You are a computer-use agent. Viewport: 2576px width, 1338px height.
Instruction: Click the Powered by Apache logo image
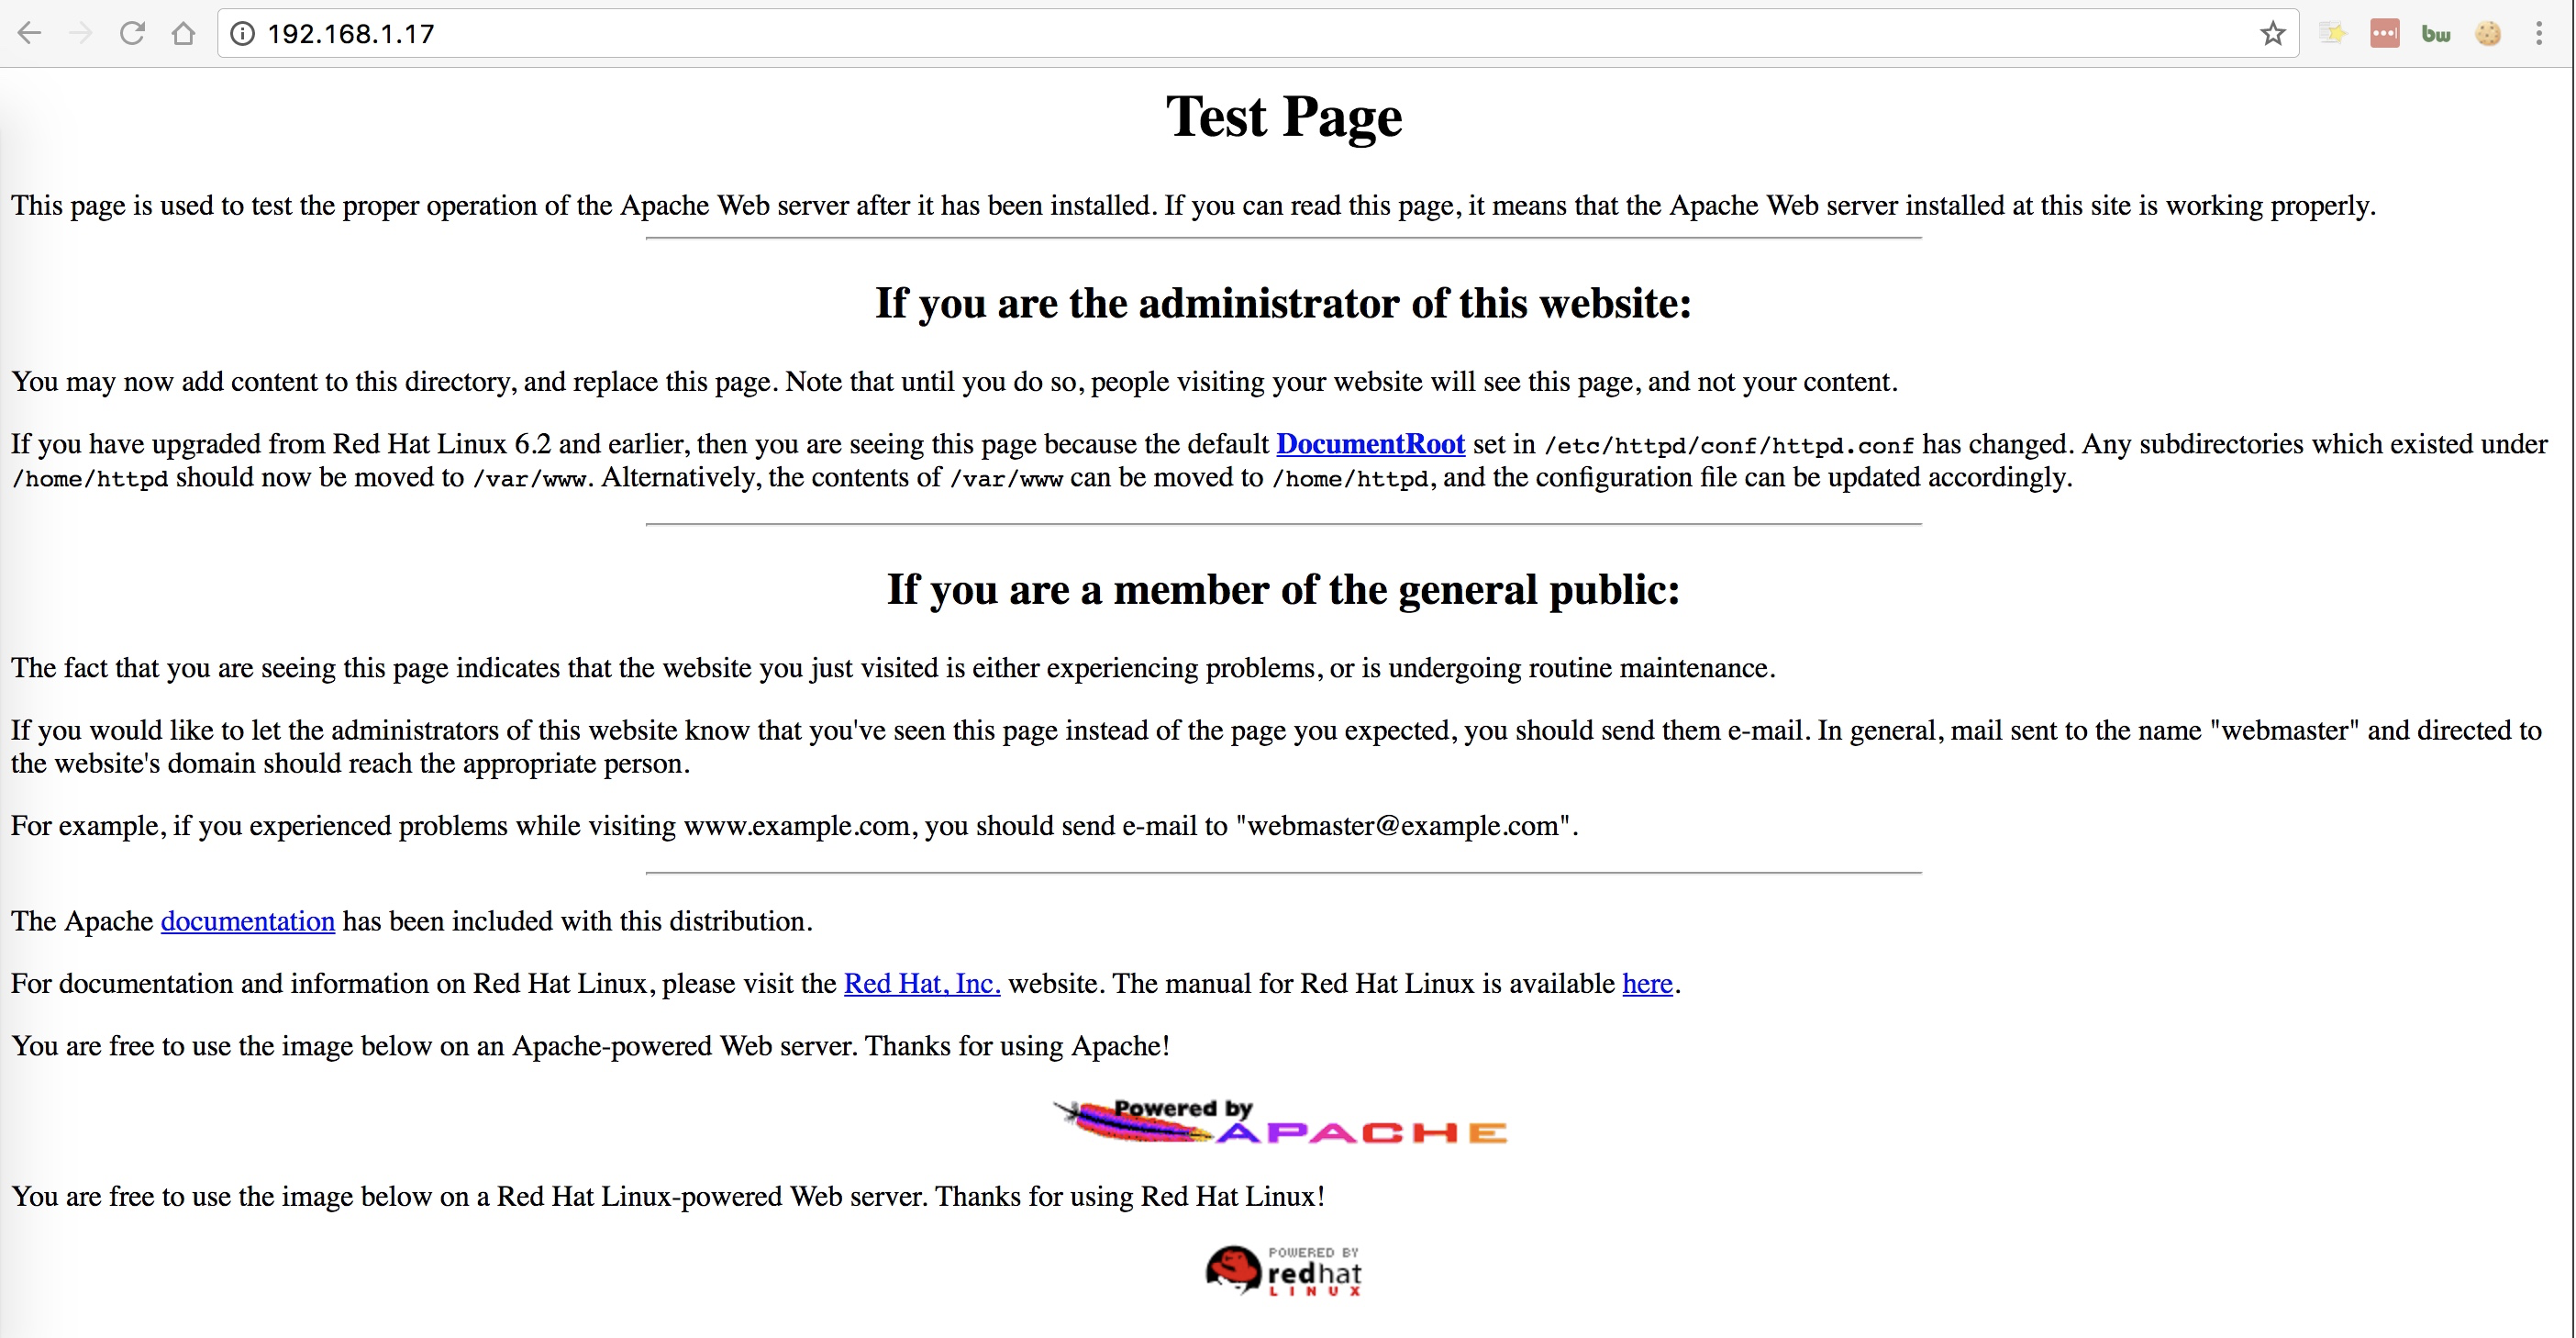(x=1281, y=1122)
